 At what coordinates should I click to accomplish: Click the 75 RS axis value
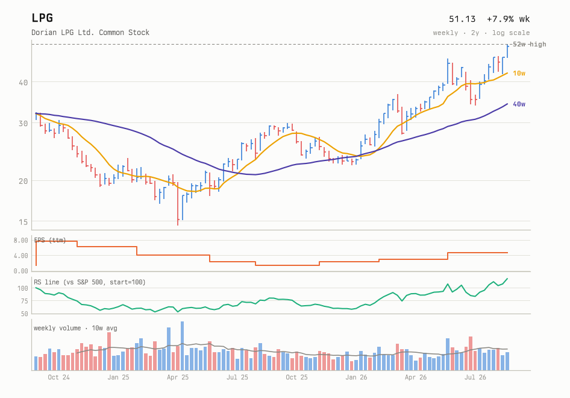tap(24, 301)
